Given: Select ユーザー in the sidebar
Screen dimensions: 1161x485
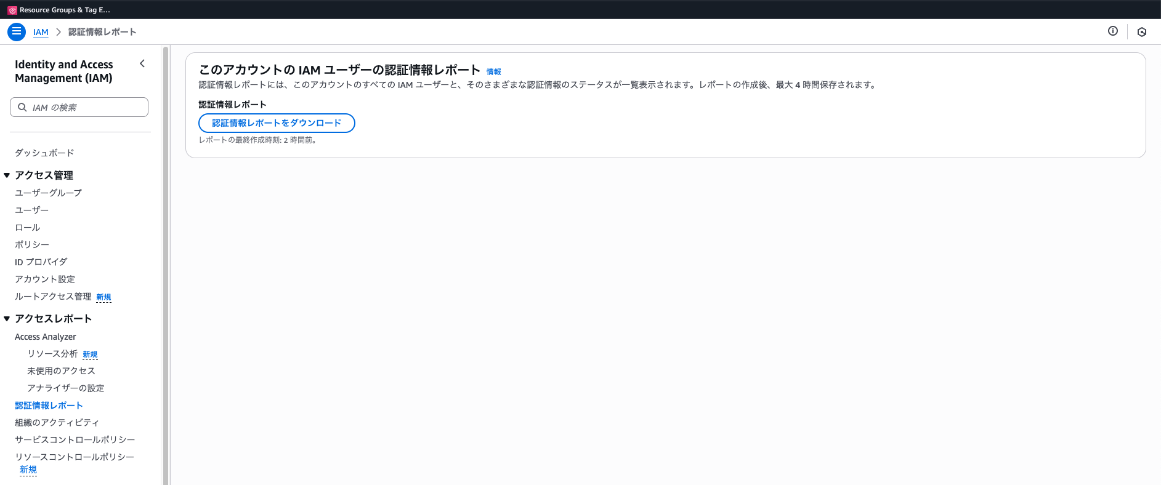Looking at the screenshot, I should 31,210.
